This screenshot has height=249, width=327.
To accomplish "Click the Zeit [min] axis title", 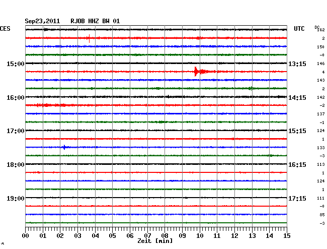I will tap(155, 241).
